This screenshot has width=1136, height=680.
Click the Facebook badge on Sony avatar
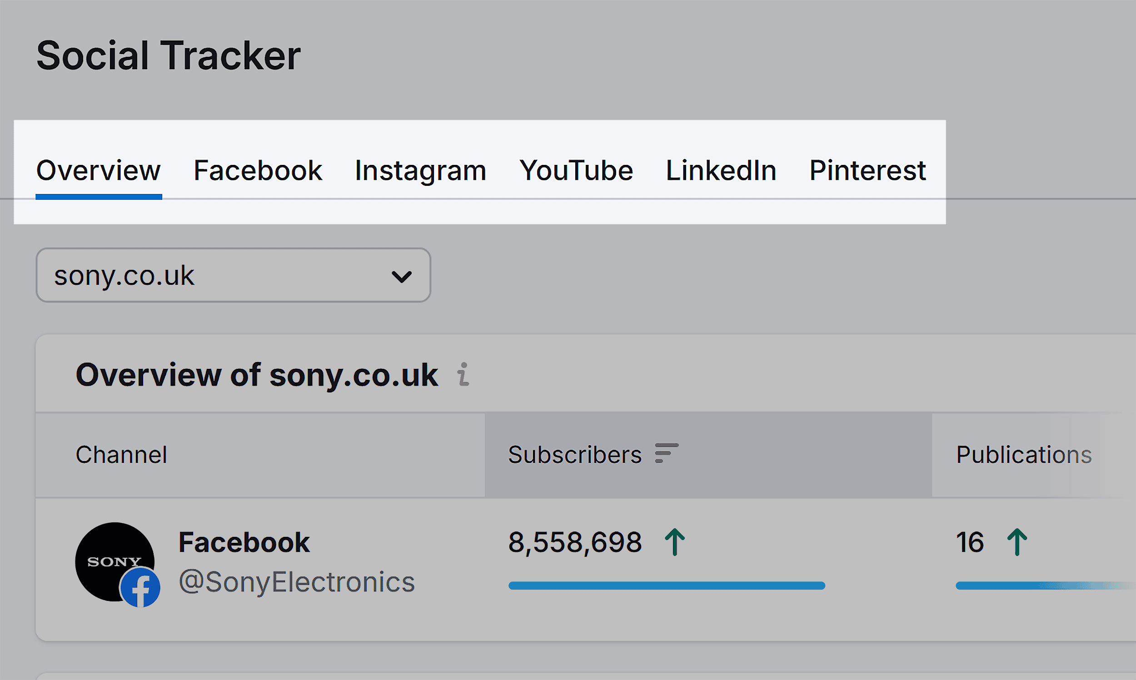[140, 588]
